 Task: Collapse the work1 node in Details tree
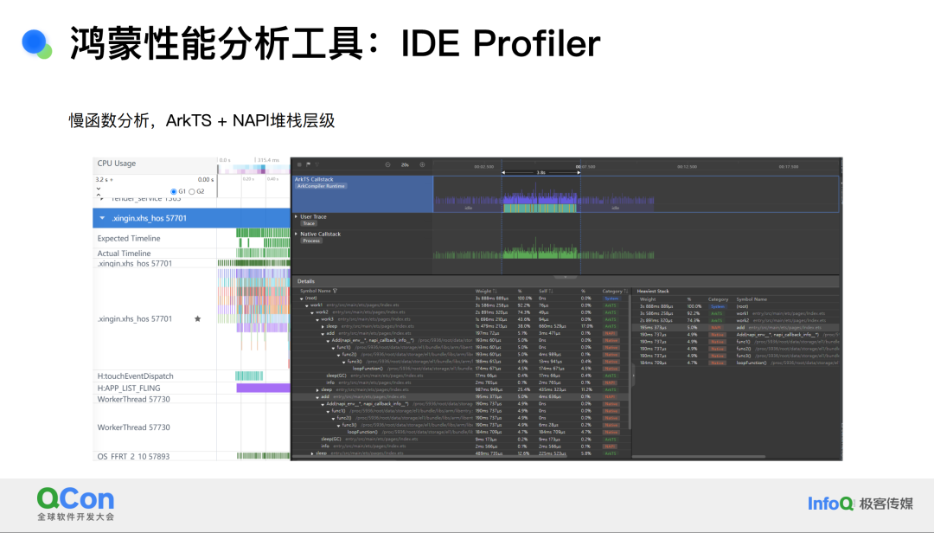click(307, 305)
